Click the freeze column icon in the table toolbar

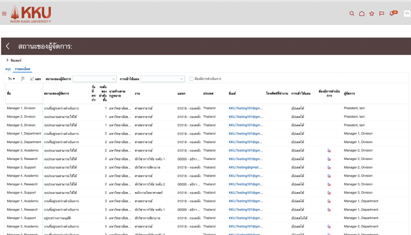tap(23, 79)
